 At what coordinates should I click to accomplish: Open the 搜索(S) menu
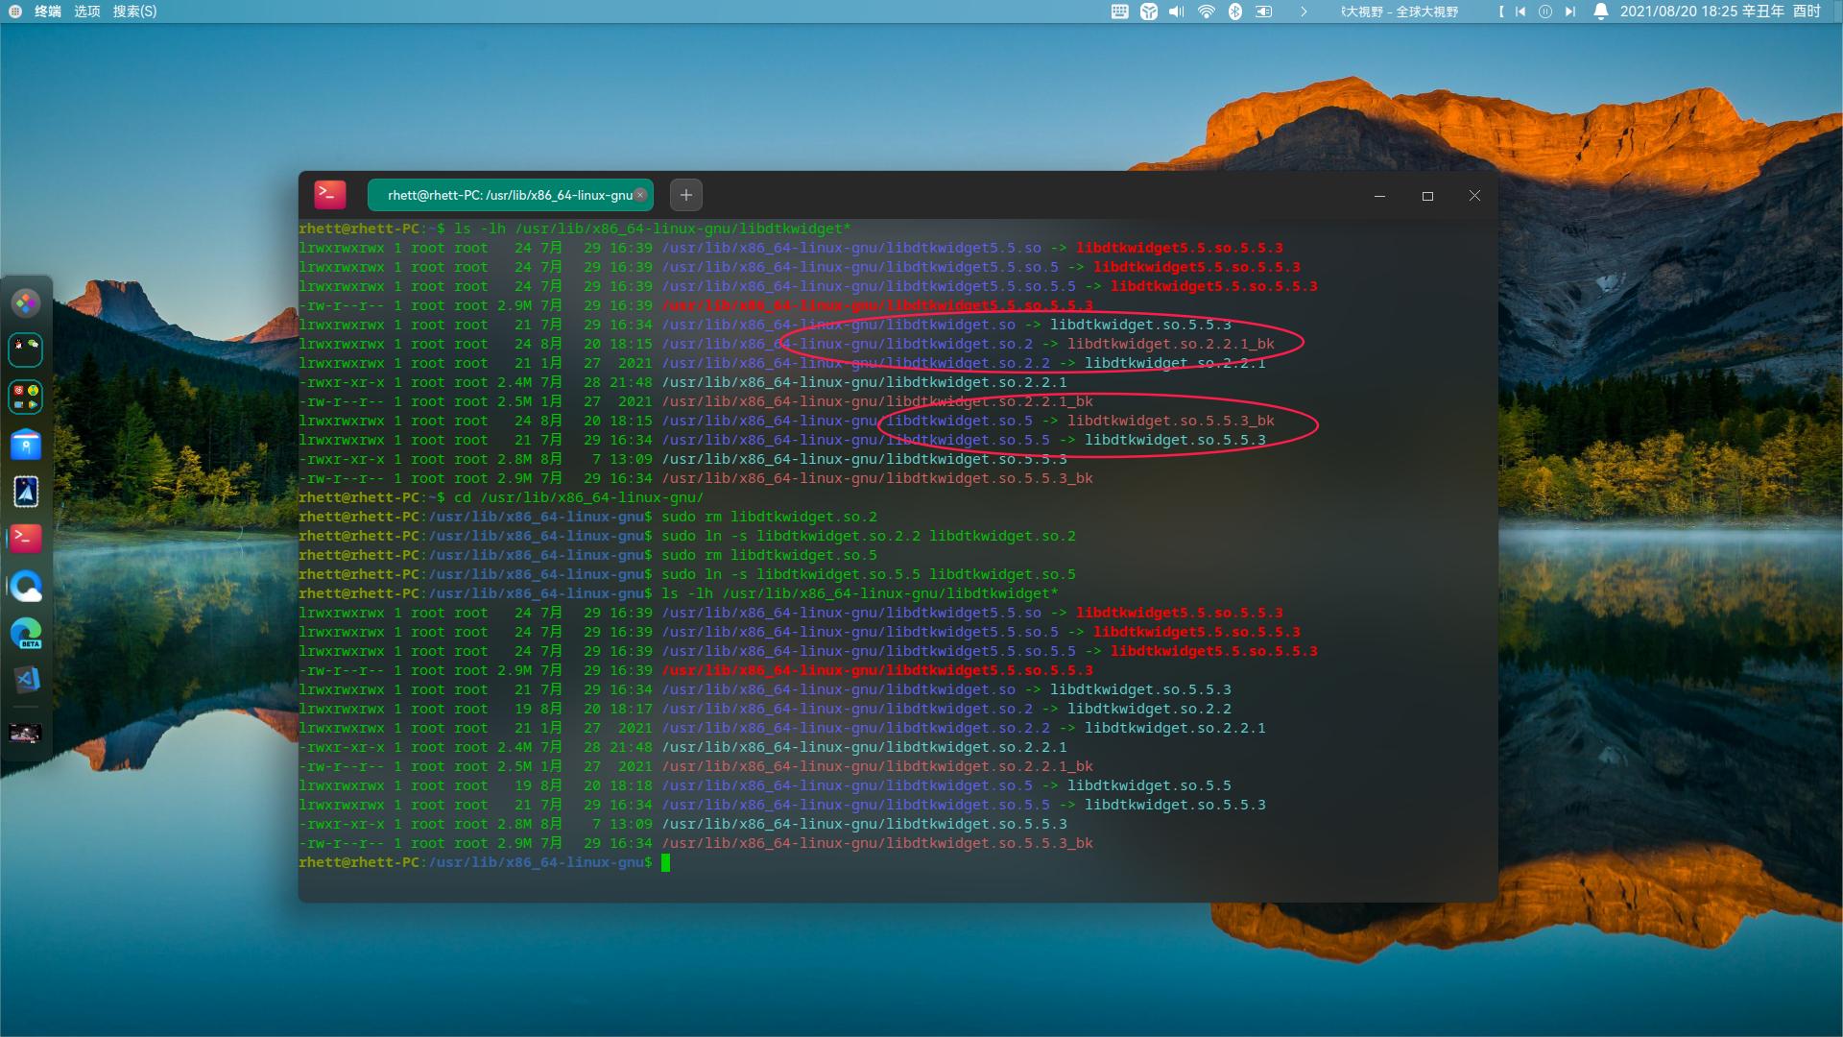coord(134,12)
